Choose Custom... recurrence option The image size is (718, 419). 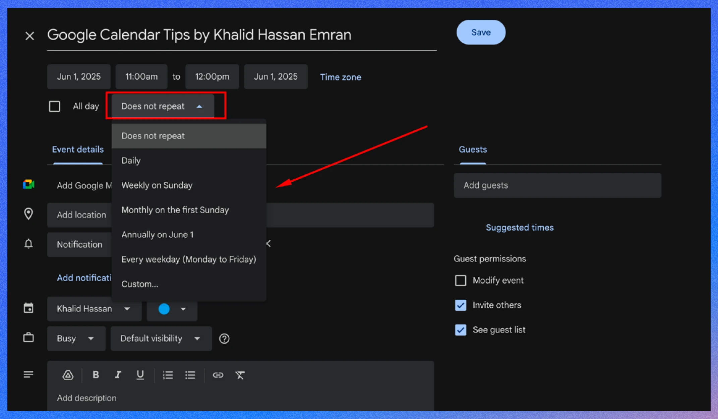coord(189,284)
